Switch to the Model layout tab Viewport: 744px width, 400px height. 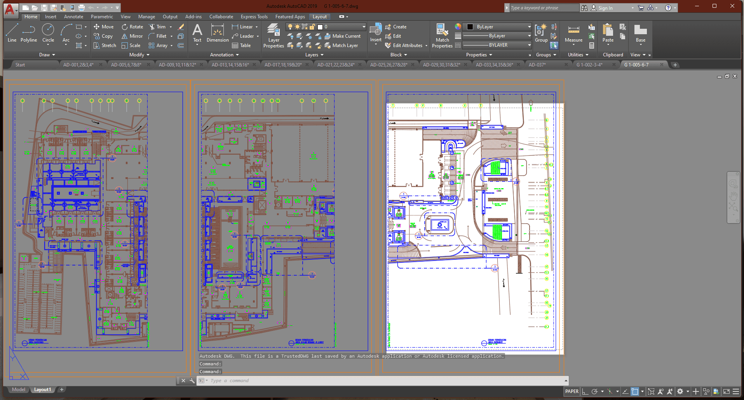[x=18, y=390]
